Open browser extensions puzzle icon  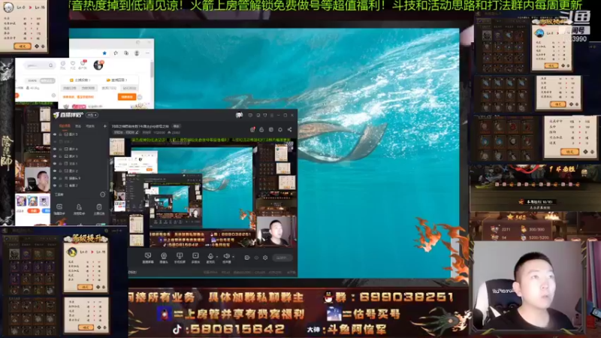[116, 53]
